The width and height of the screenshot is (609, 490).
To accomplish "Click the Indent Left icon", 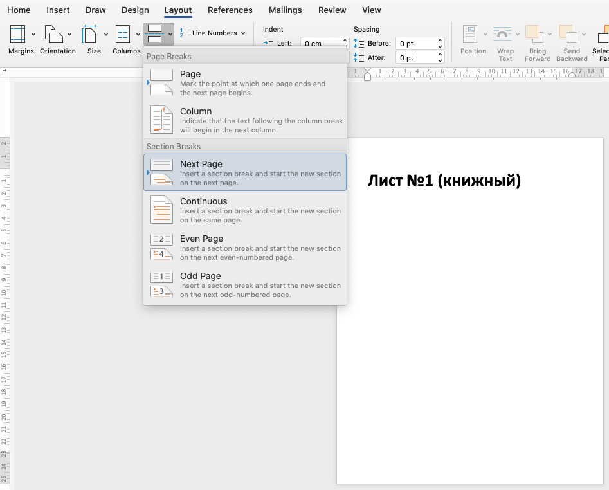I will 268,42.
